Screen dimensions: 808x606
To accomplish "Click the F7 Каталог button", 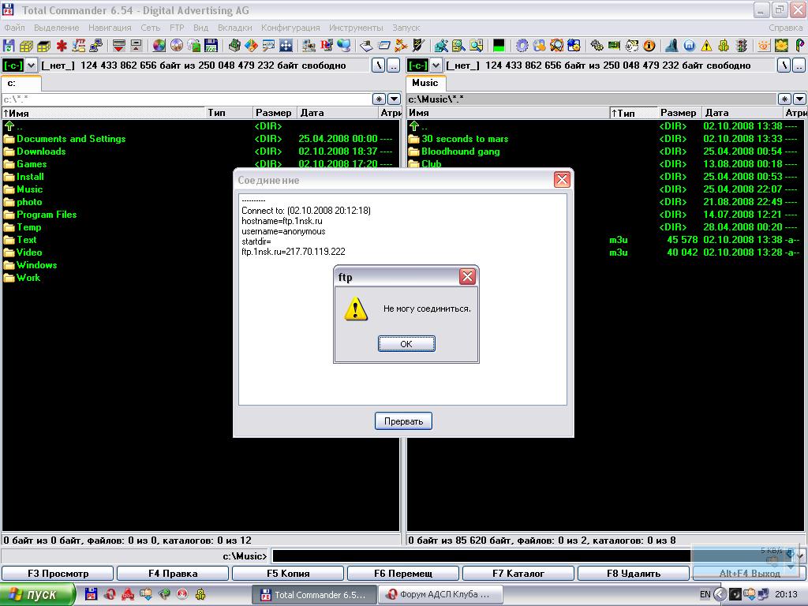I will (518, 573).
